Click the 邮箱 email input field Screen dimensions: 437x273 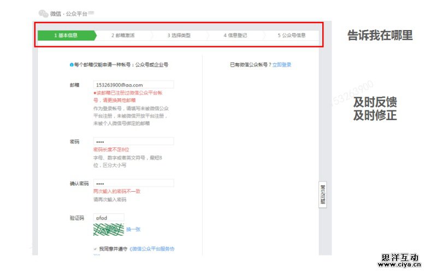tap(133, 85)
